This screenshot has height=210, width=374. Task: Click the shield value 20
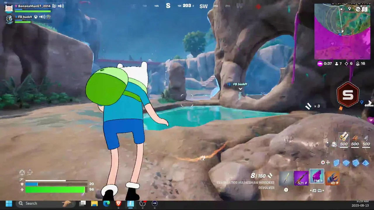coord(91,184)
